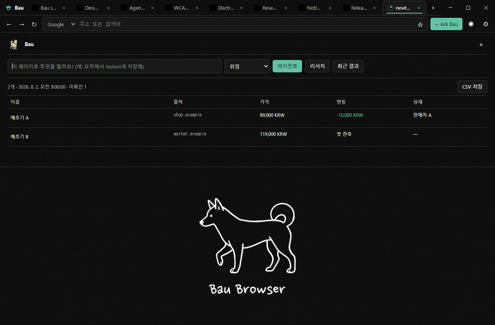Screen dimensions: 495x325
Task: Click the -10,000 KRW change value
Action: [x=350, y=115]
